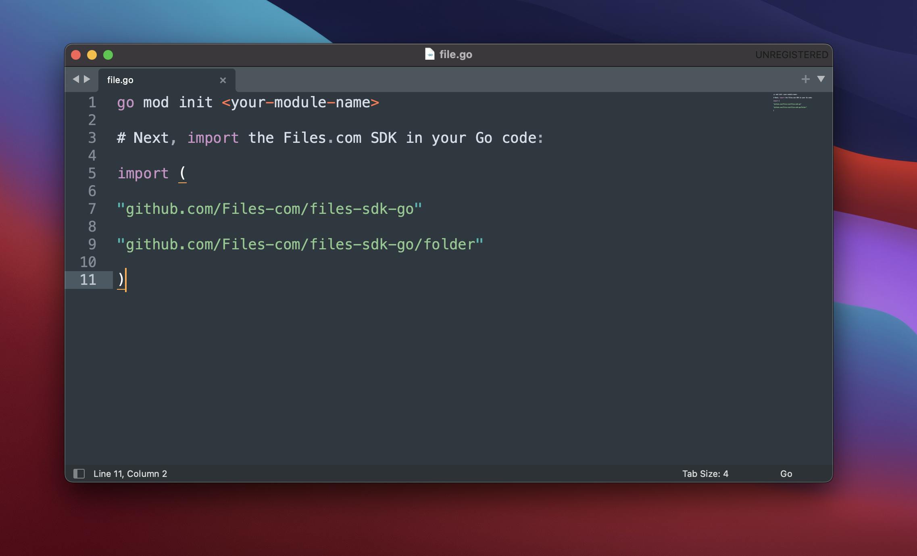Image resolution: width=917 pixels, height=556 pixels.
Task: Click the import keyword on line 5
Action: (x=143, y=173)
